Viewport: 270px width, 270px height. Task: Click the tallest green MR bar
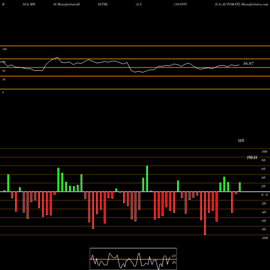point(147,179)
